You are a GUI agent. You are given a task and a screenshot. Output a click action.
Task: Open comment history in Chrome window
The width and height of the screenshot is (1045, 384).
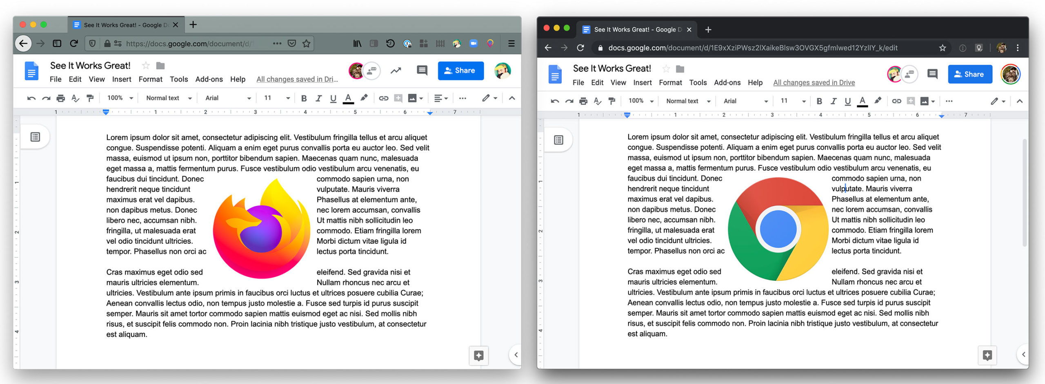[x=932, y=74]
